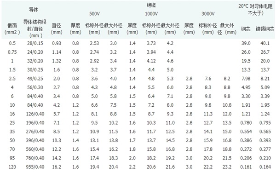This screenshot has width=276, height=172.
Task: Select the 镀锡铜芯 resistance column header
Action: (x=265, y=29)
